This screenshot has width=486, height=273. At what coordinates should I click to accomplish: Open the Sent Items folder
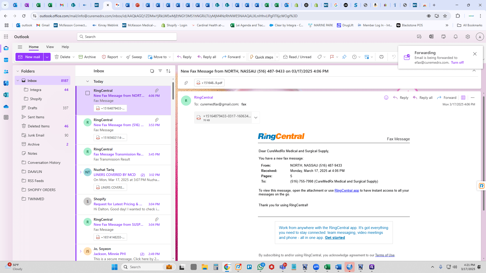pos(43,117)
